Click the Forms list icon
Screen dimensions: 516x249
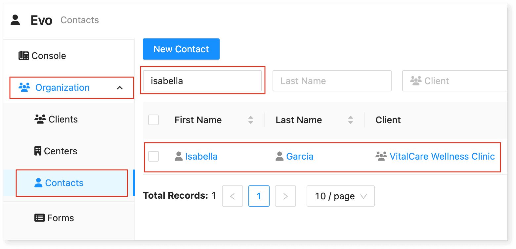point(40,218)
